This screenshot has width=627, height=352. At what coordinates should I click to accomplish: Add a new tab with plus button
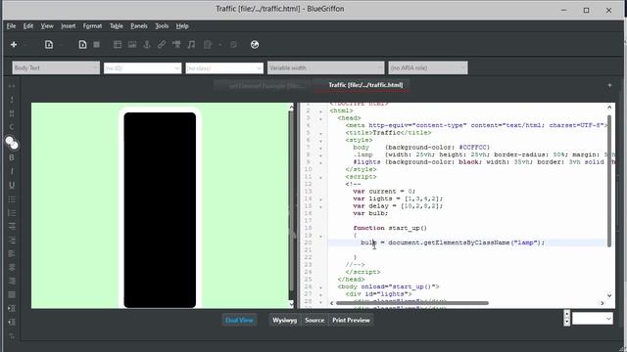(609, 85)
